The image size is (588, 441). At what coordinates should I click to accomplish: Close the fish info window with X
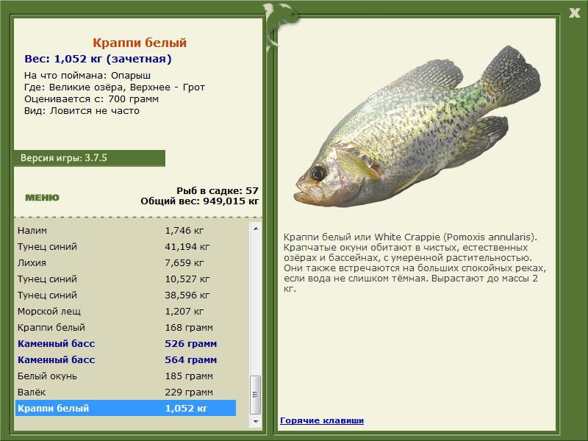[574, 11]
